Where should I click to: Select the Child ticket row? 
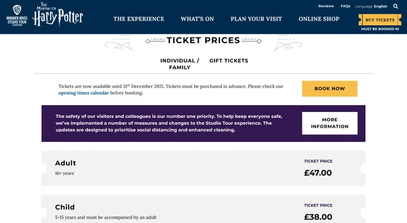tap(165, 212)
